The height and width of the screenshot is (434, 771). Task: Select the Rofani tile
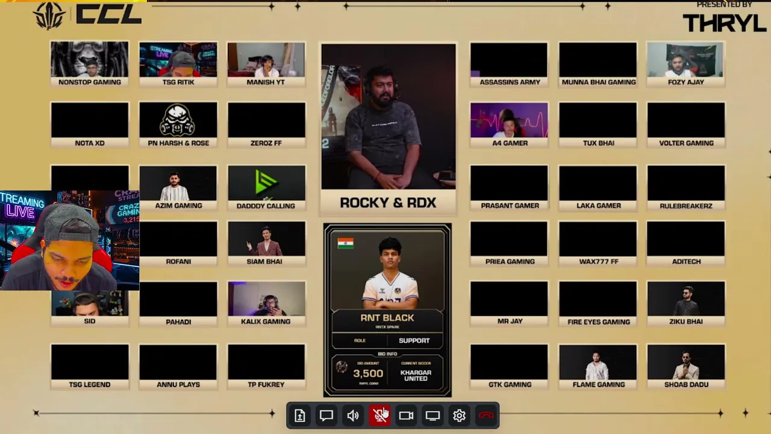coord(178,244)
